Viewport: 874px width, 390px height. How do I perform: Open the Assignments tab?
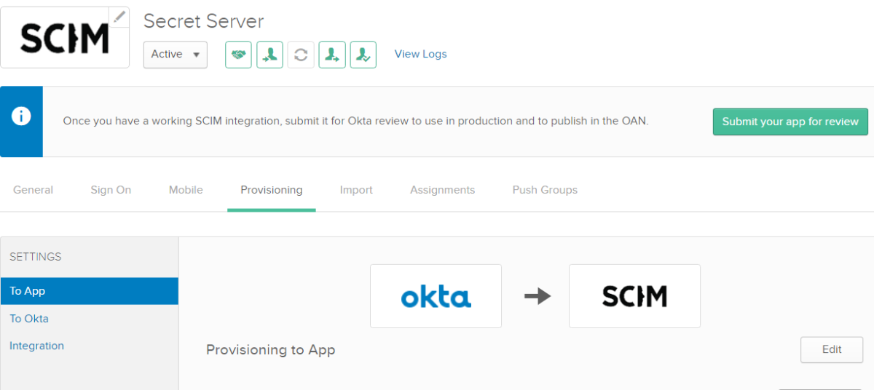point(442,190)
